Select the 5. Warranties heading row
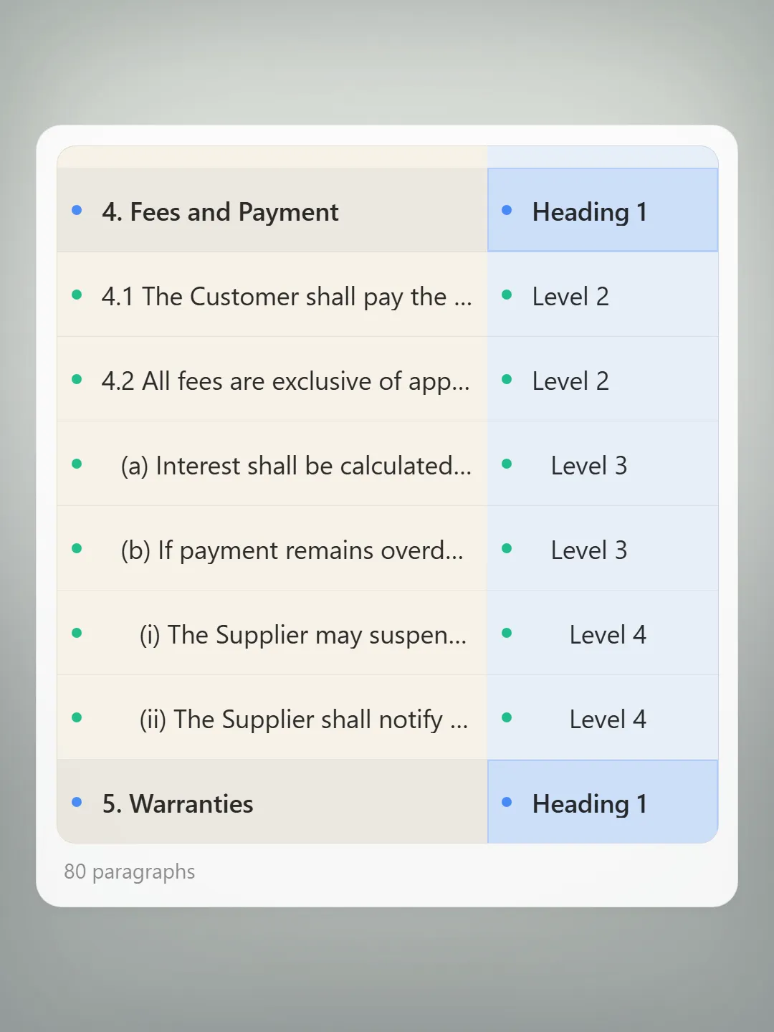 tap(272, 802)
